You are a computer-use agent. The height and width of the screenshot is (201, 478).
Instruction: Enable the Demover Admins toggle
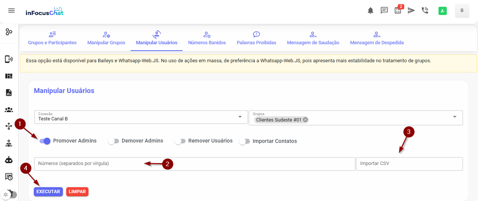tap(113, 141)
